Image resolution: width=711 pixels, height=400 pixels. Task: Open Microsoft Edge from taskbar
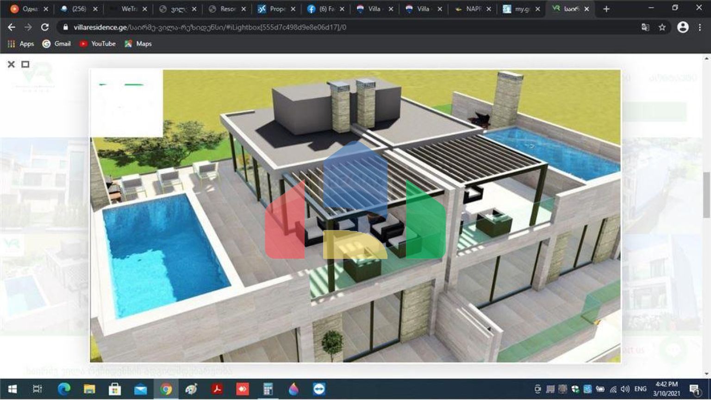(64, 389)
